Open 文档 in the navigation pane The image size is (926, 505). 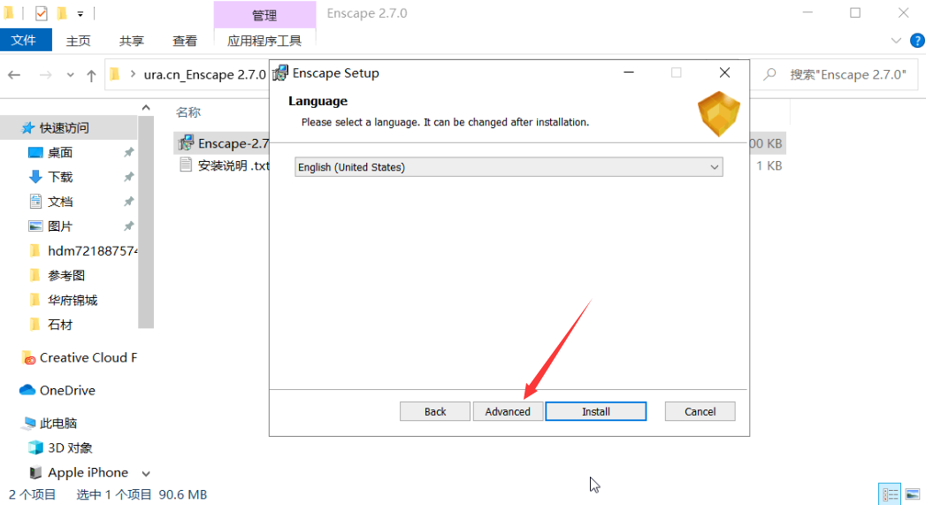pyautogui.click(x=59, y=202)
